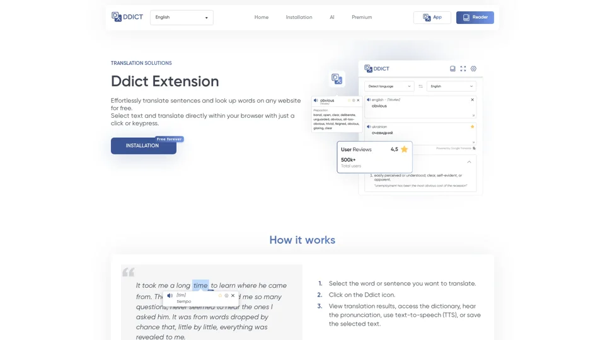Click the fullscreen expand icon in the DDICT panel
This screenshot has width=605, height=340.
tap(463, 69)
